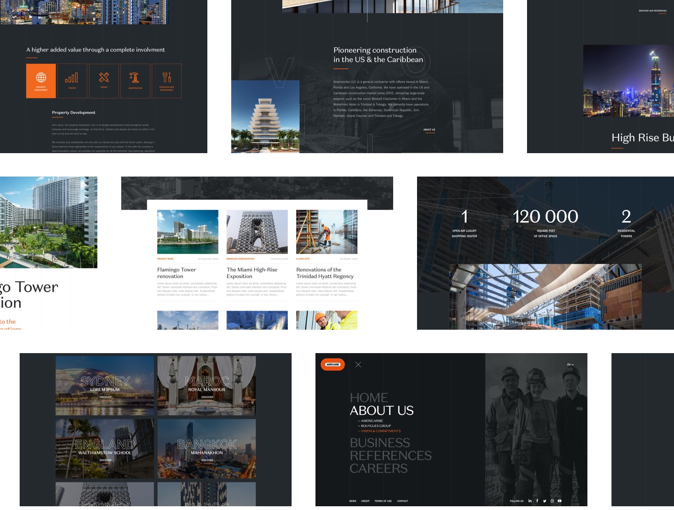Open the BUSINESS menu item
This screenshot has width=674, height=510.
(x=380, y=443)
